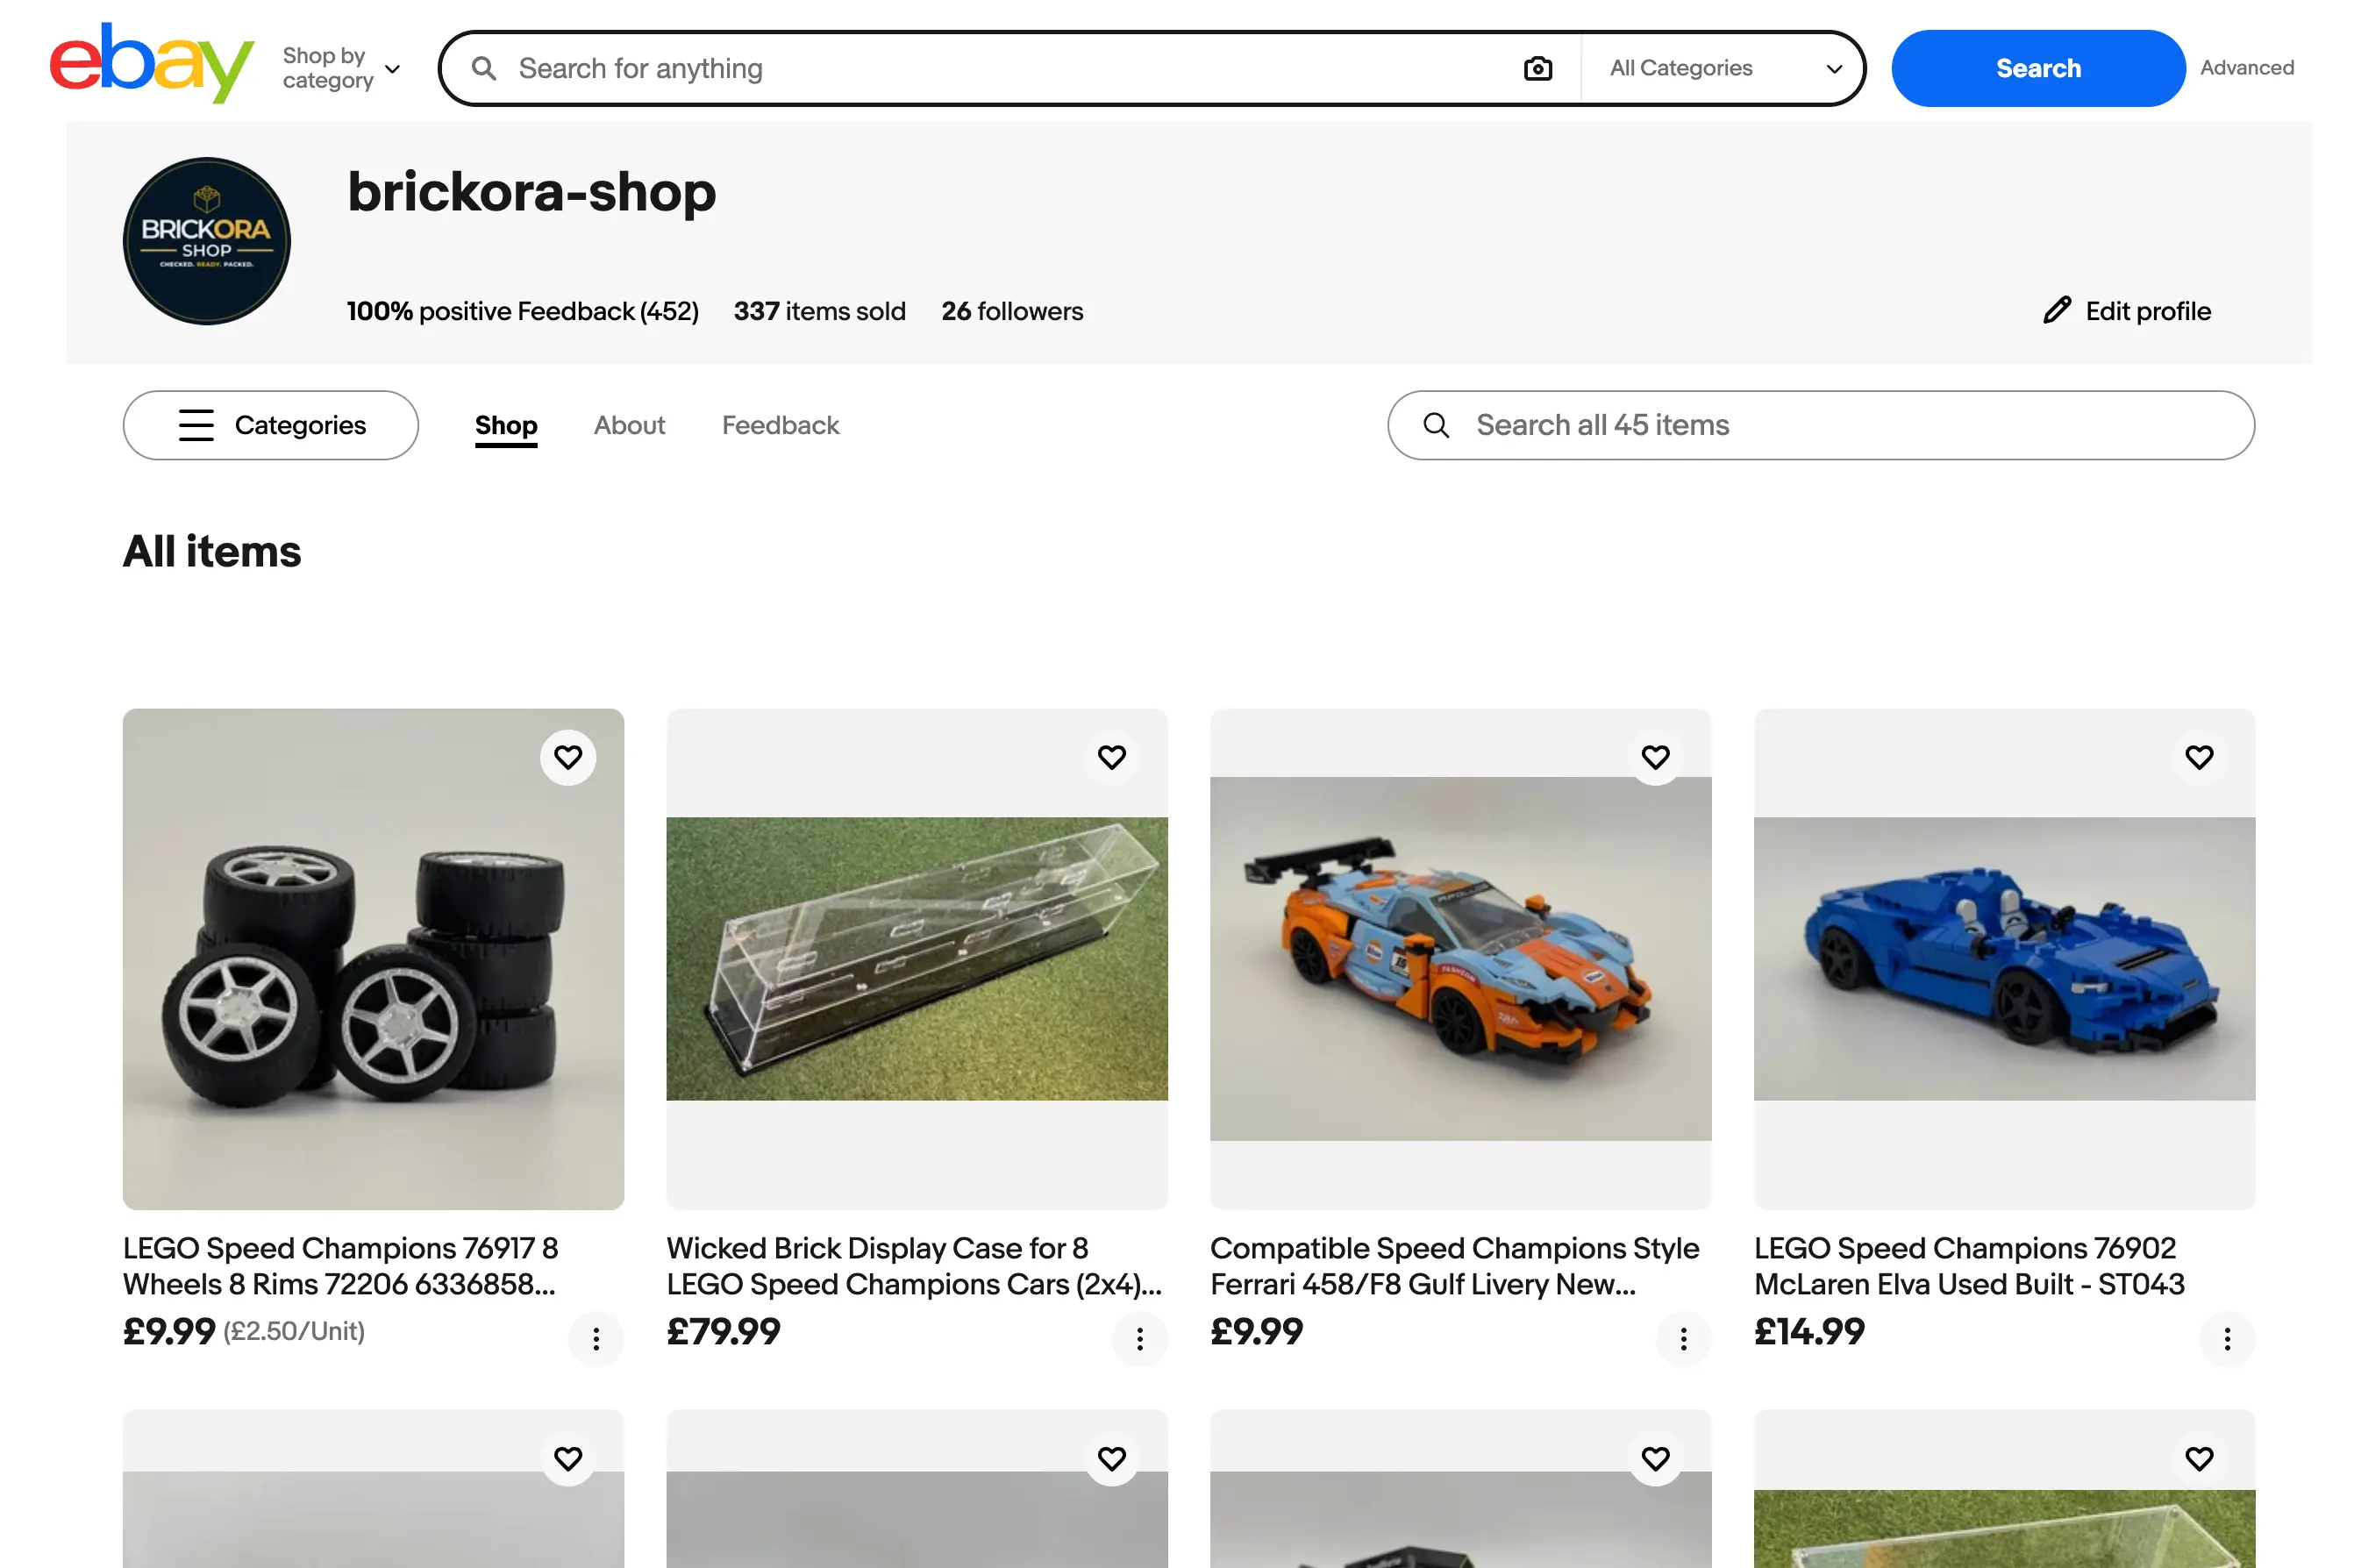Image resolution: width=2354 pixels, height=1568 pixels.
Task: Open LEGO Speed Champions 76917 Wheels title
Action: 340,1265
